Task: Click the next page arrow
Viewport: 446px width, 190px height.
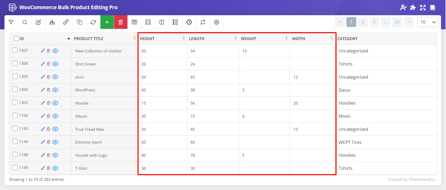Action: tap(409, 22)
